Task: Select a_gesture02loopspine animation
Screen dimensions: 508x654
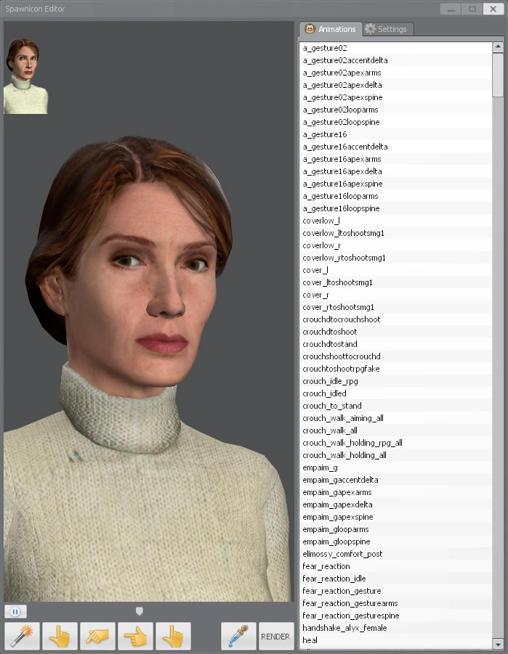Action: pyautogui.click(x=395, y=122)
